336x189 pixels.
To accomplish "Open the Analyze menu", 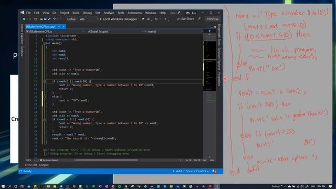I will click(109, 13).
